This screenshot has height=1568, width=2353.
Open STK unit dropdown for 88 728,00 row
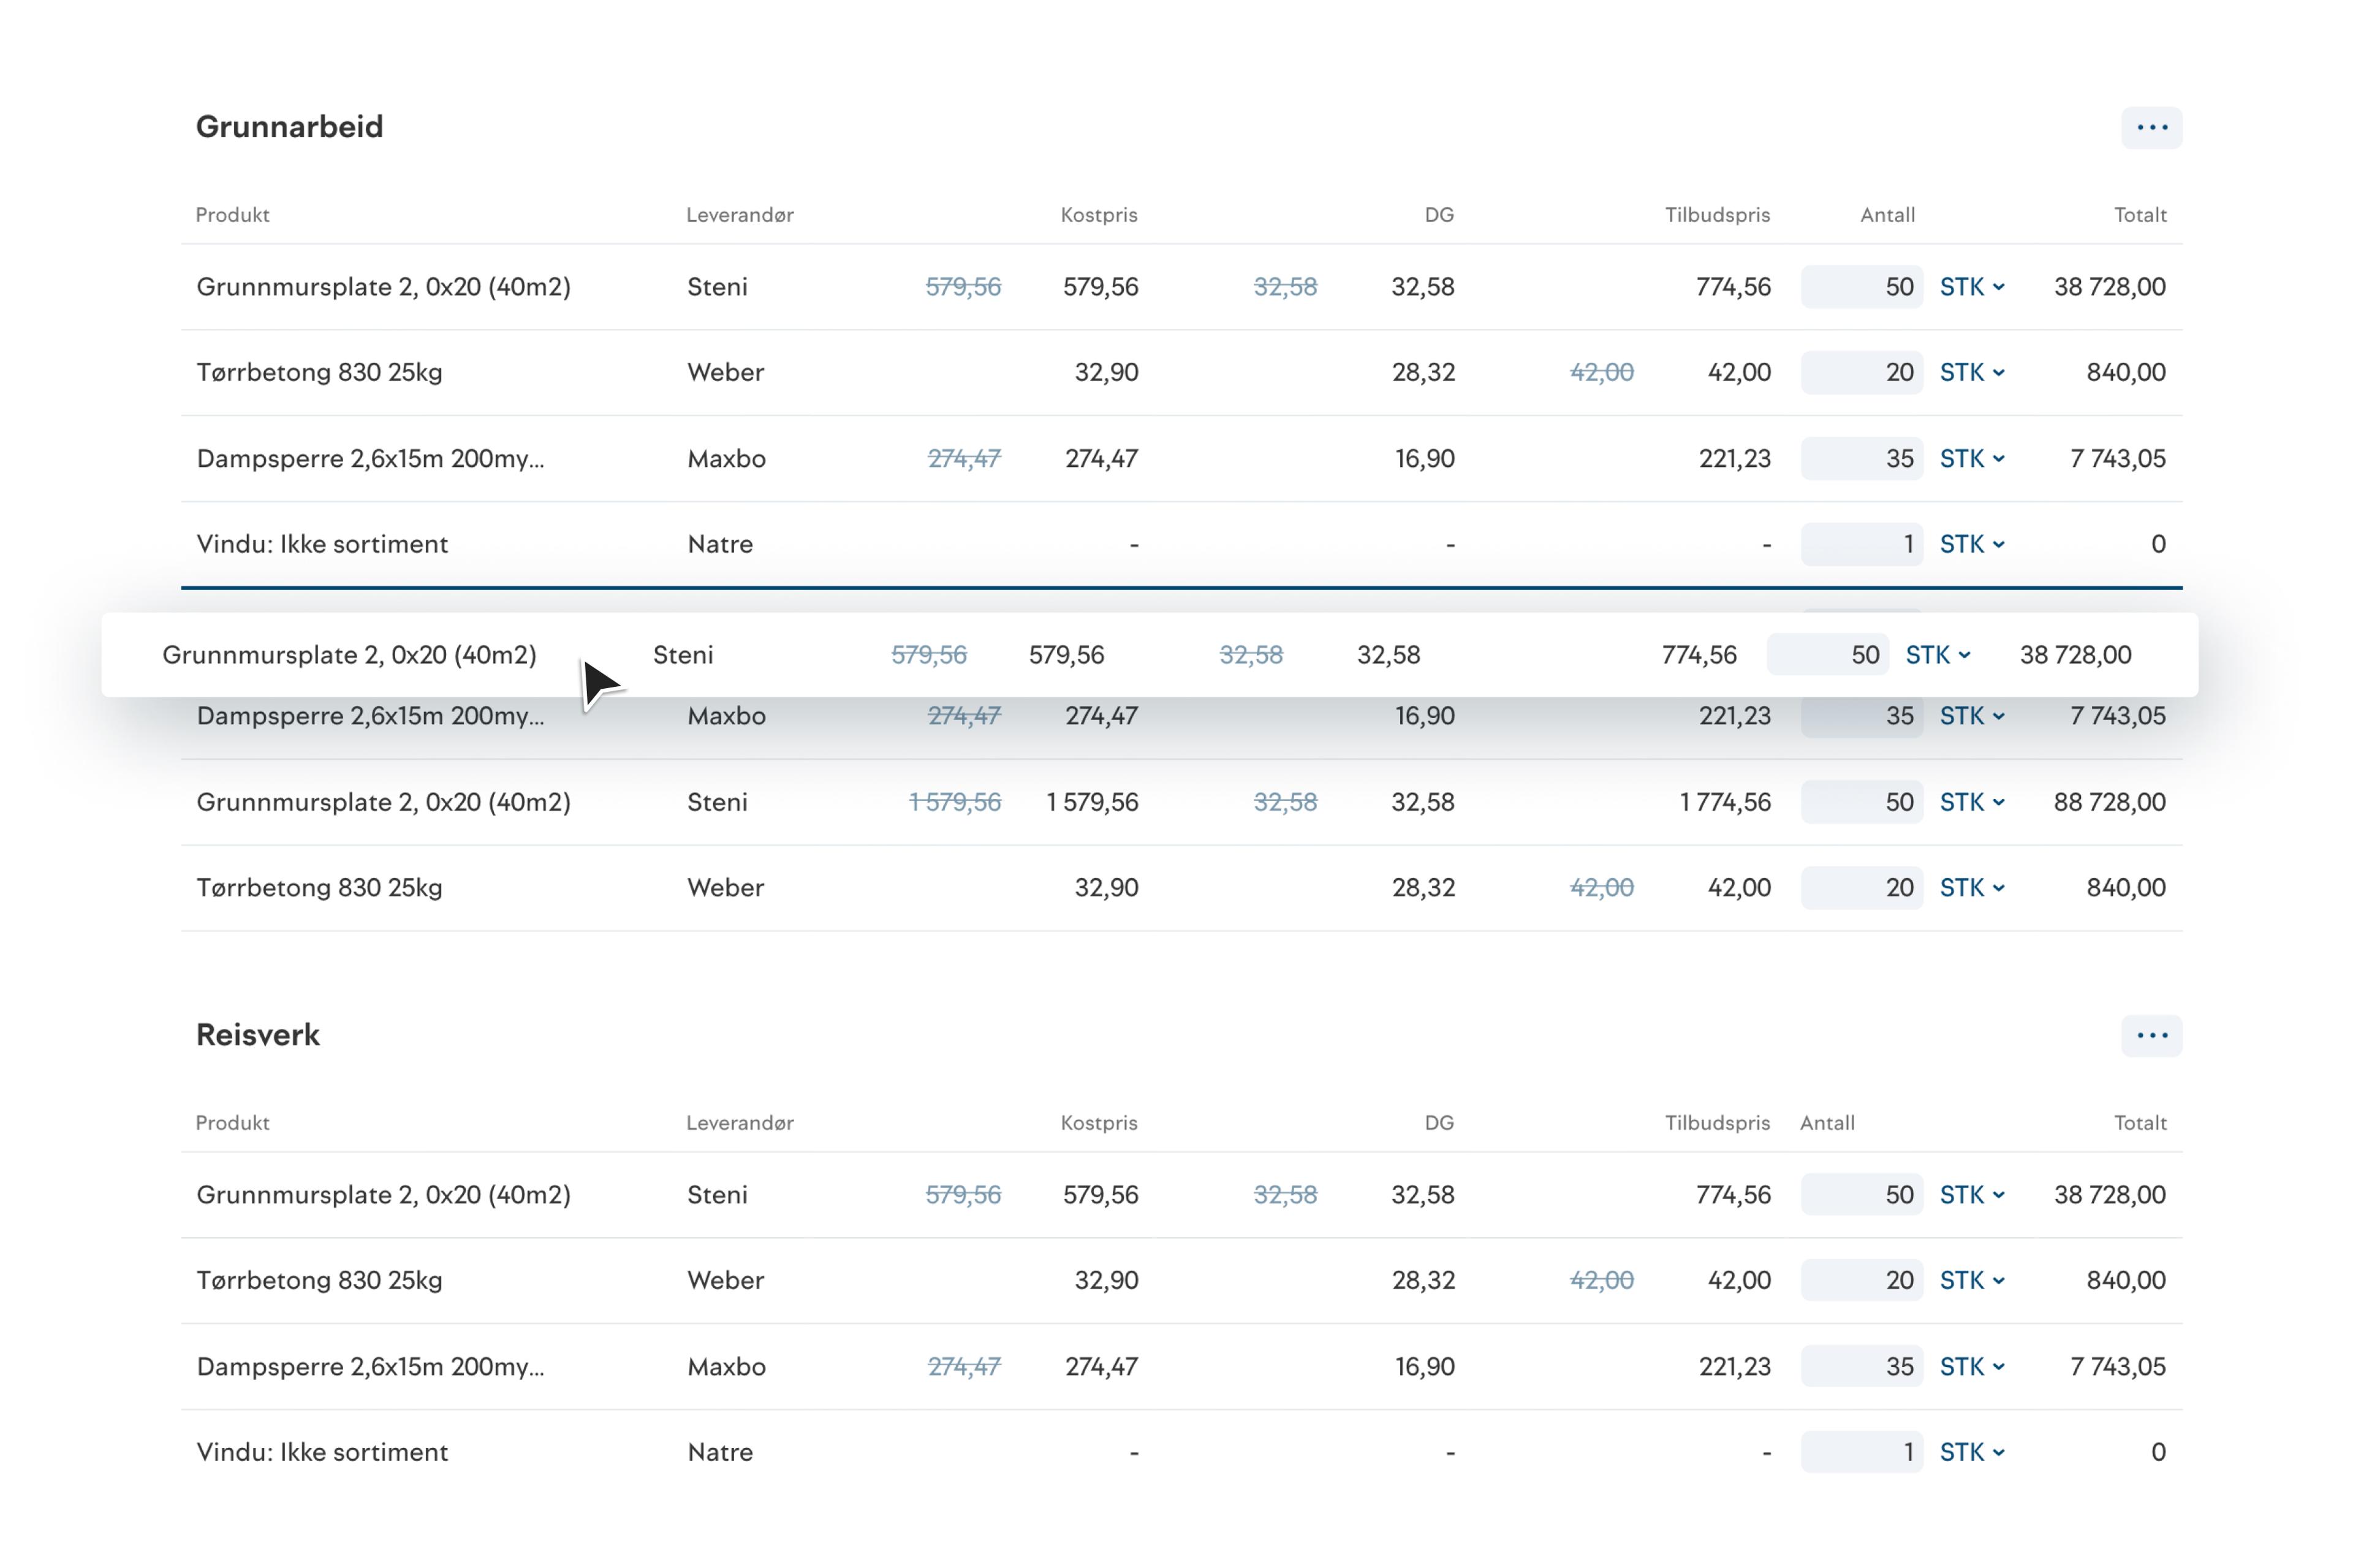point(1971,802)
